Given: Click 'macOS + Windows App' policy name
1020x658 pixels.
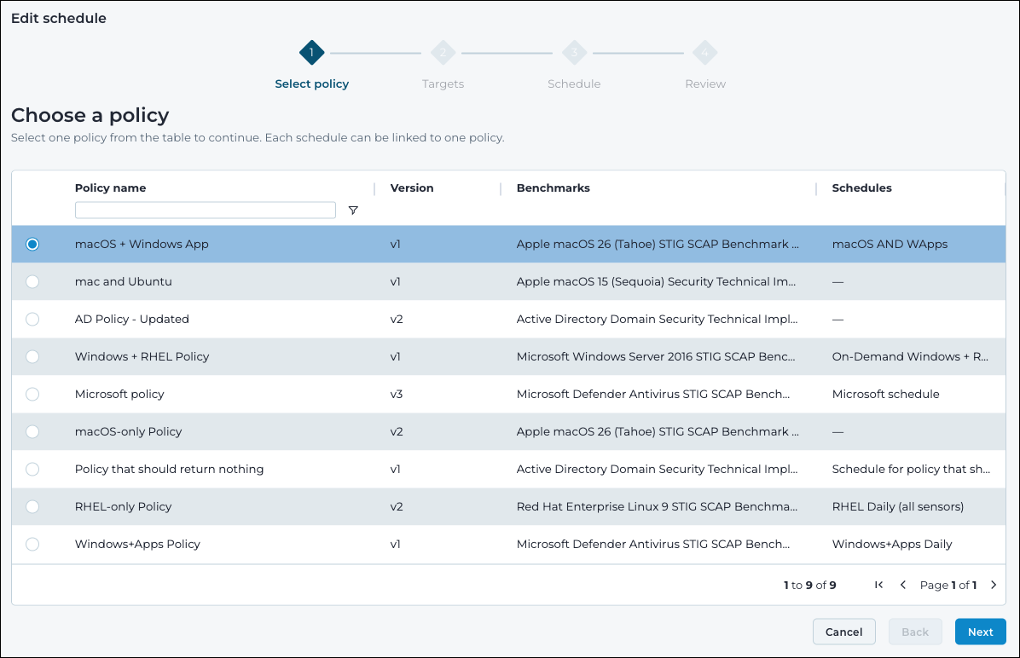Looking at the screenshot, I should click(142, 244).
